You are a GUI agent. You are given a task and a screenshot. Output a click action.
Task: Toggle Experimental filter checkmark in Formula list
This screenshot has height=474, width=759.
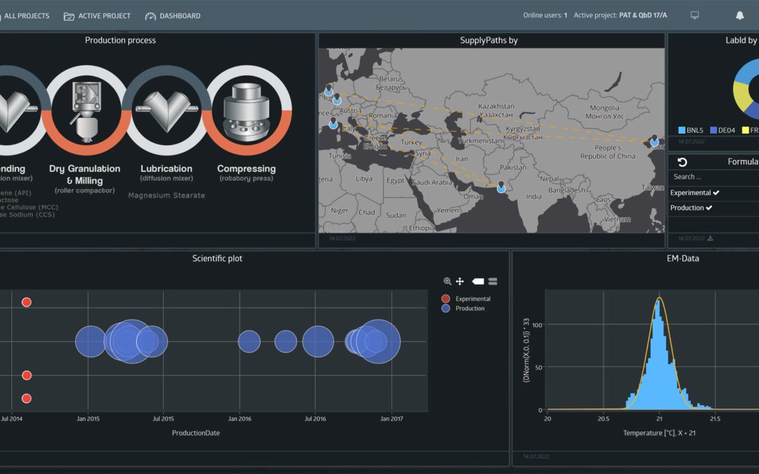[x=716, y=192]
